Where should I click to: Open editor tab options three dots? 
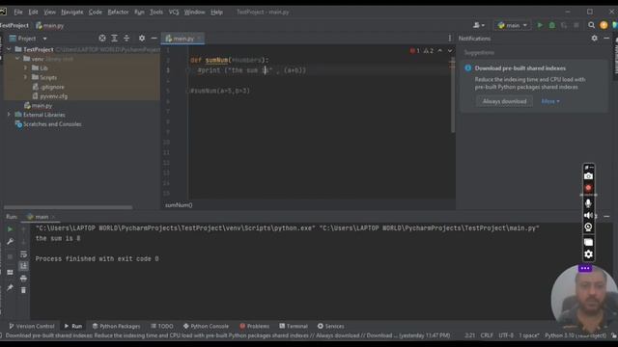click(450, 39)
